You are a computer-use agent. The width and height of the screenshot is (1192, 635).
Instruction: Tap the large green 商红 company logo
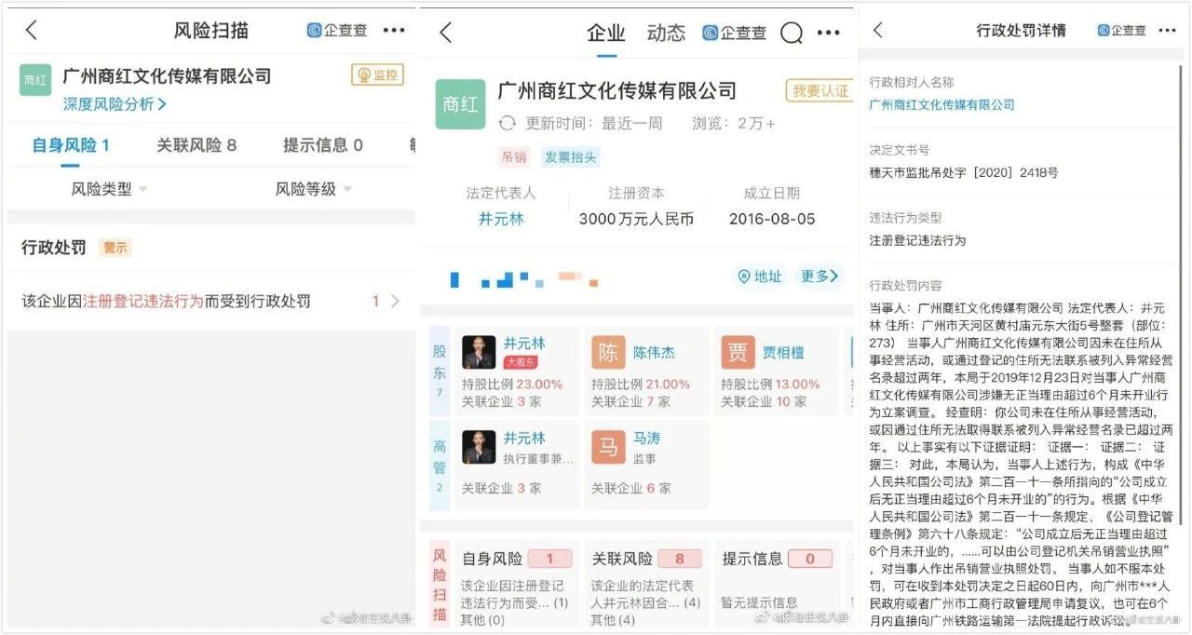click(460, 104)
